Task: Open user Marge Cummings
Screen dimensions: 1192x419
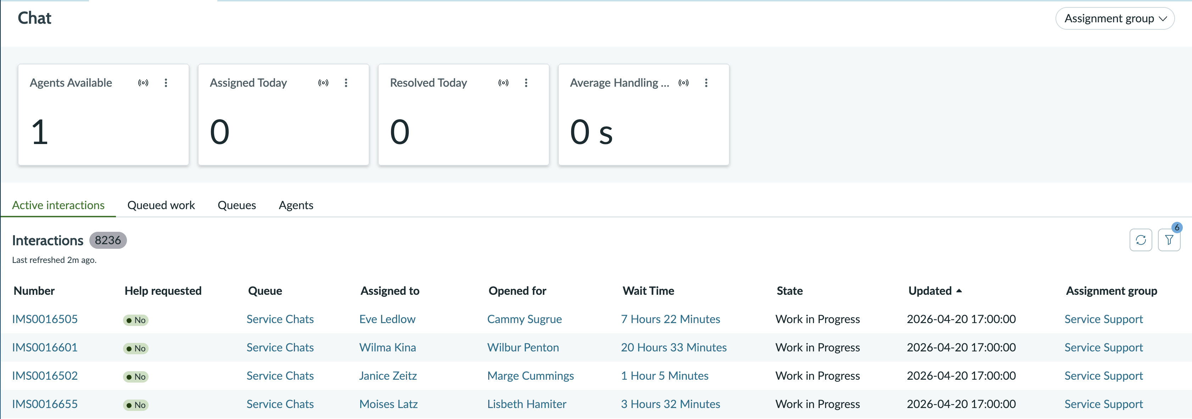Action: [531, 375]
